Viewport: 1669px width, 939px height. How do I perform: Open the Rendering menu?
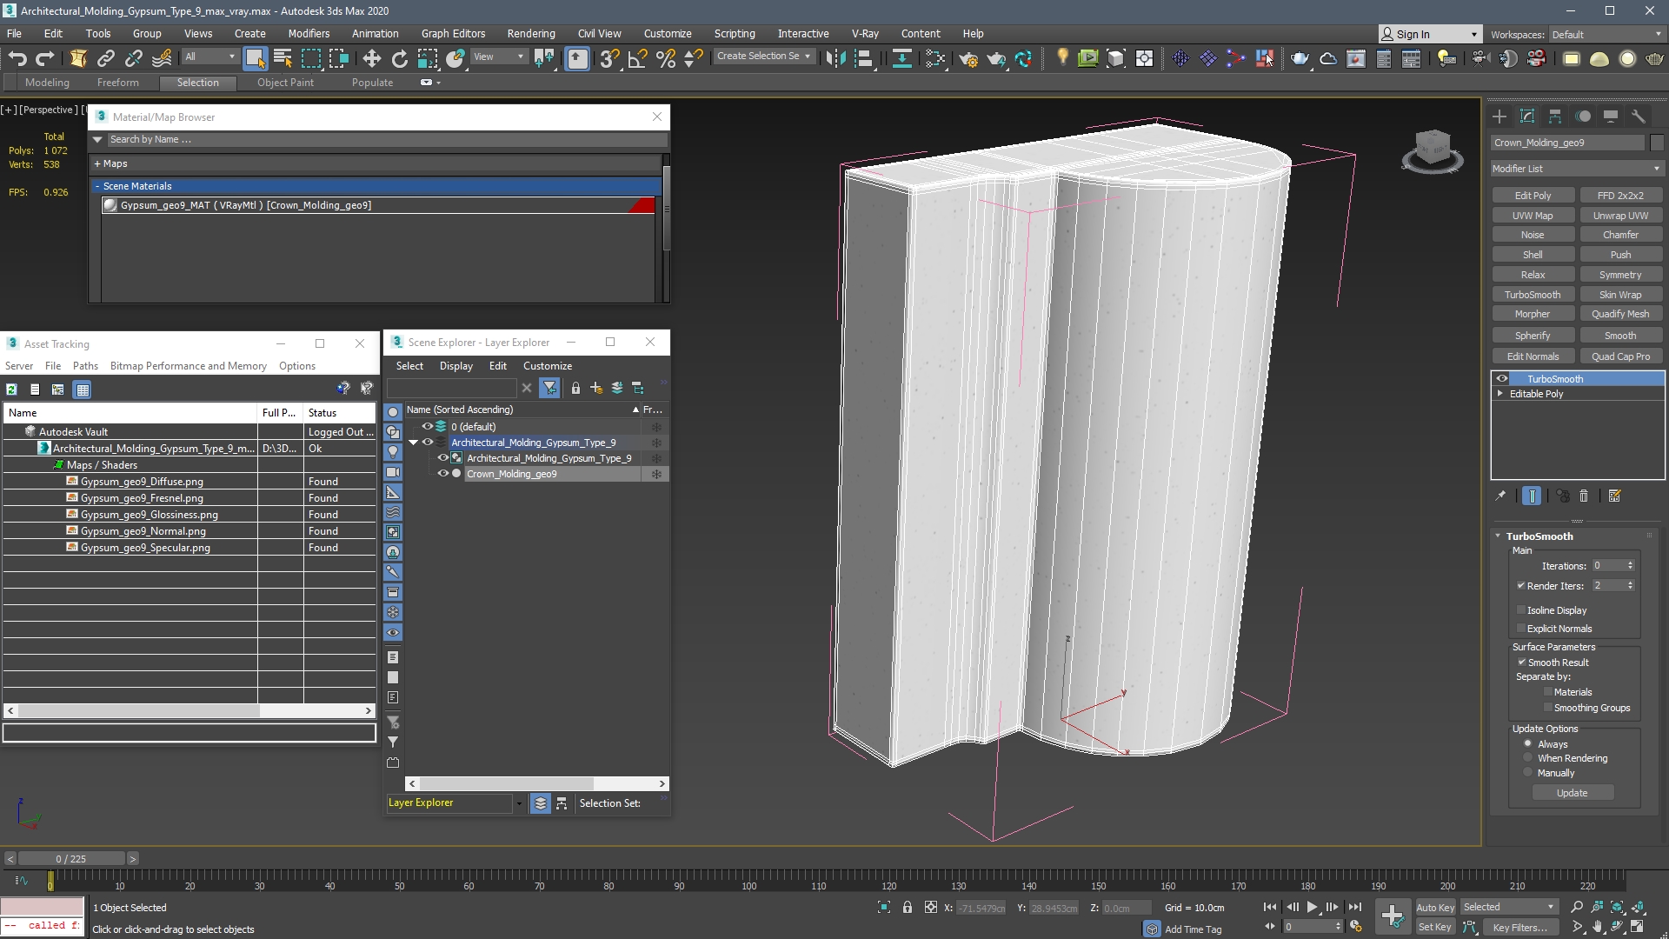pos(531,34)
